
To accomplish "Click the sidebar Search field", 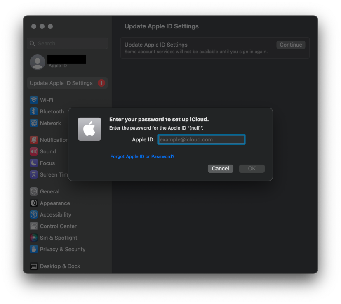I will click(x=68, y=43).
